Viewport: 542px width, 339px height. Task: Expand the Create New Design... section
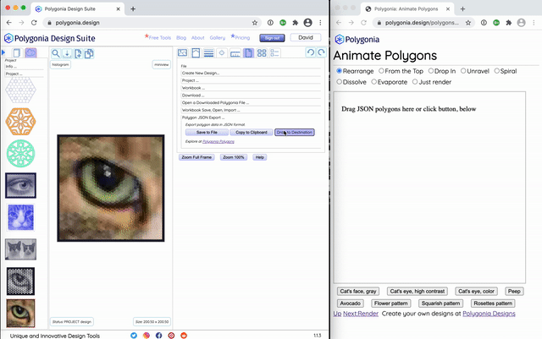[x=251, y=74]
